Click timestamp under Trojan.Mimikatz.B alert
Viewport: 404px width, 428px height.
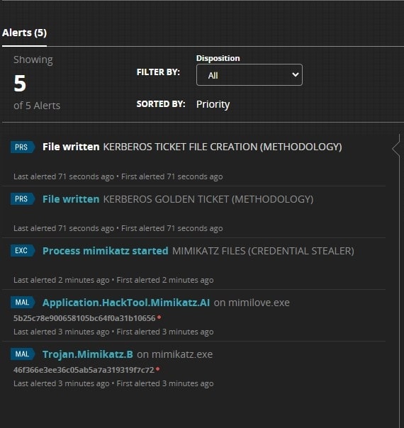tap(113, 383)
